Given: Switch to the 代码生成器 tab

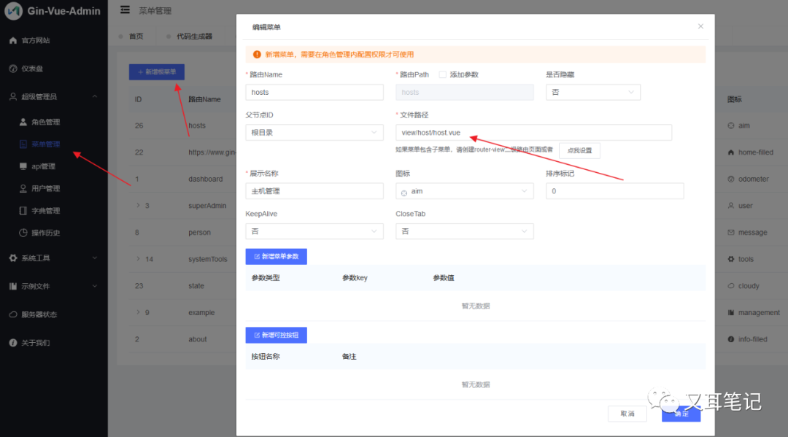Looking at the screenshot, I should 194,36.
